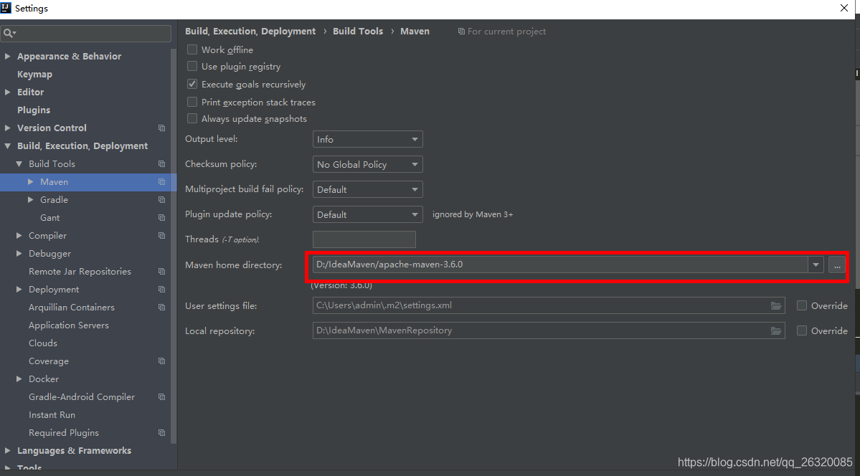Click project-scope icon next to Coverage
Screen dimensions: 860x476
161,361
